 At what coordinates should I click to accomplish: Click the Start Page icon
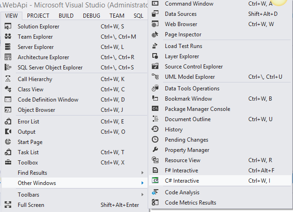coord(8,142)
